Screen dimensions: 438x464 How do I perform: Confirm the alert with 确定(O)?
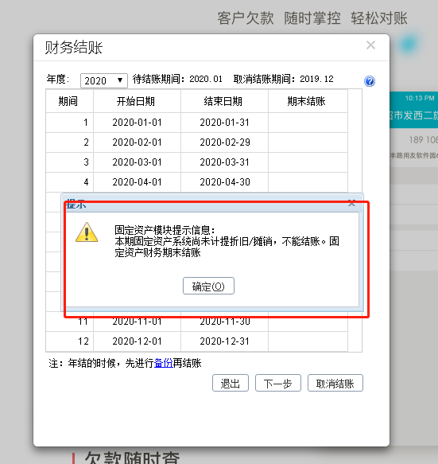(208, 286)
